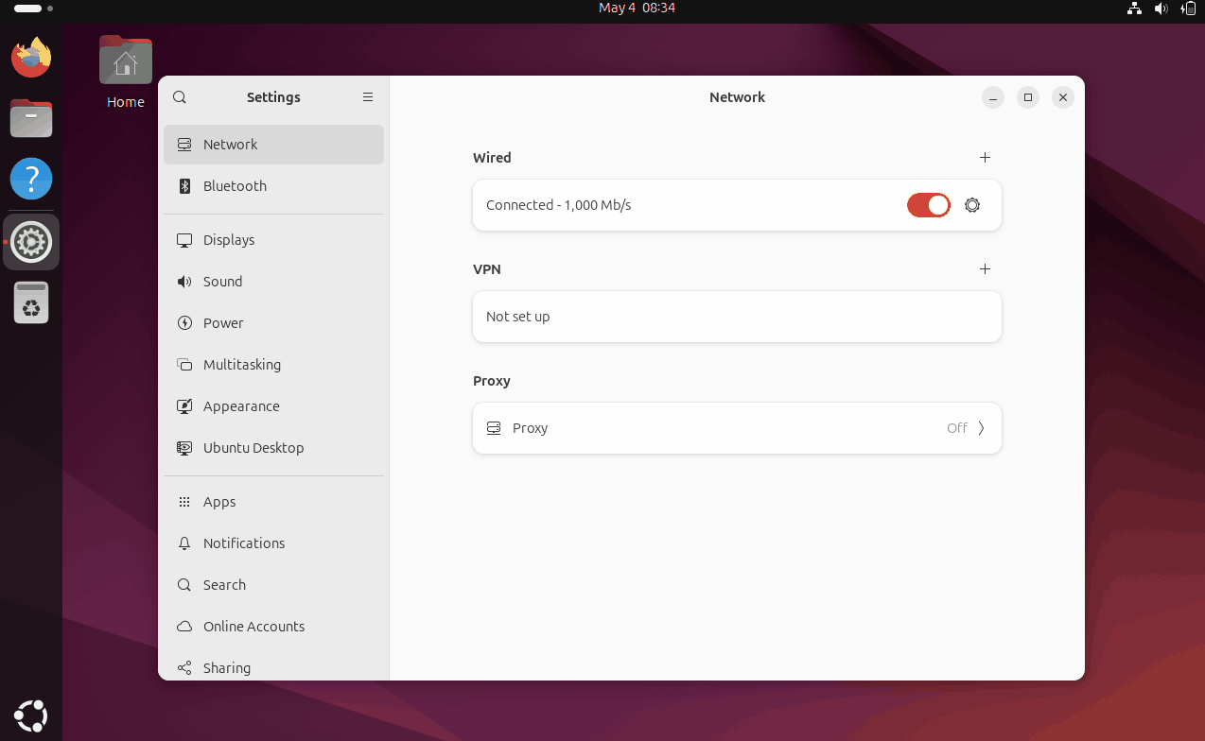Select the Appearance section icon
Screen dimensions: 1205x741
(x=185, y=405)
